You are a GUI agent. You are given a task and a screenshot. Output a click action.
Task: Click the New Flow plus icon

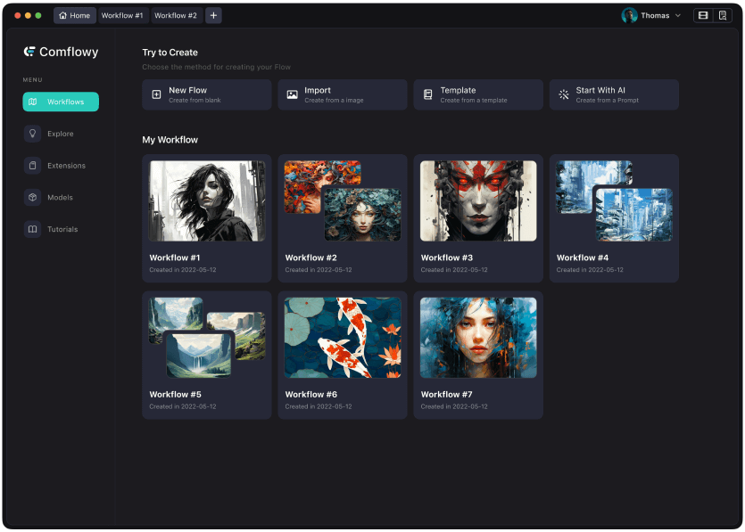click(156, 94)
